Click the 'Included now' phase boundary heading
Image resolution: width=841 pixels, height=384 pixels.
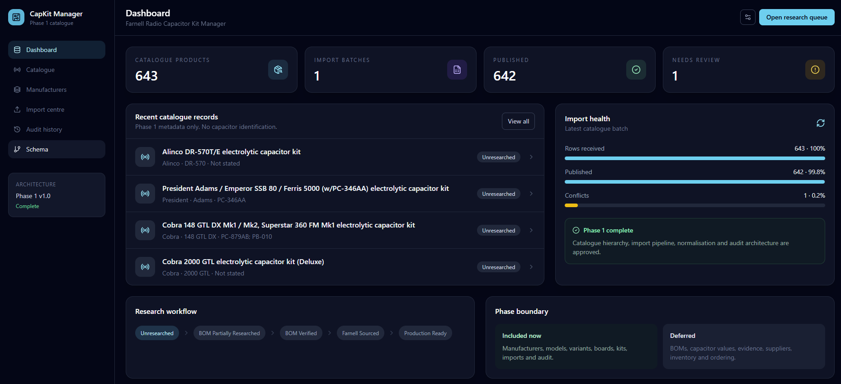(522, 336)
